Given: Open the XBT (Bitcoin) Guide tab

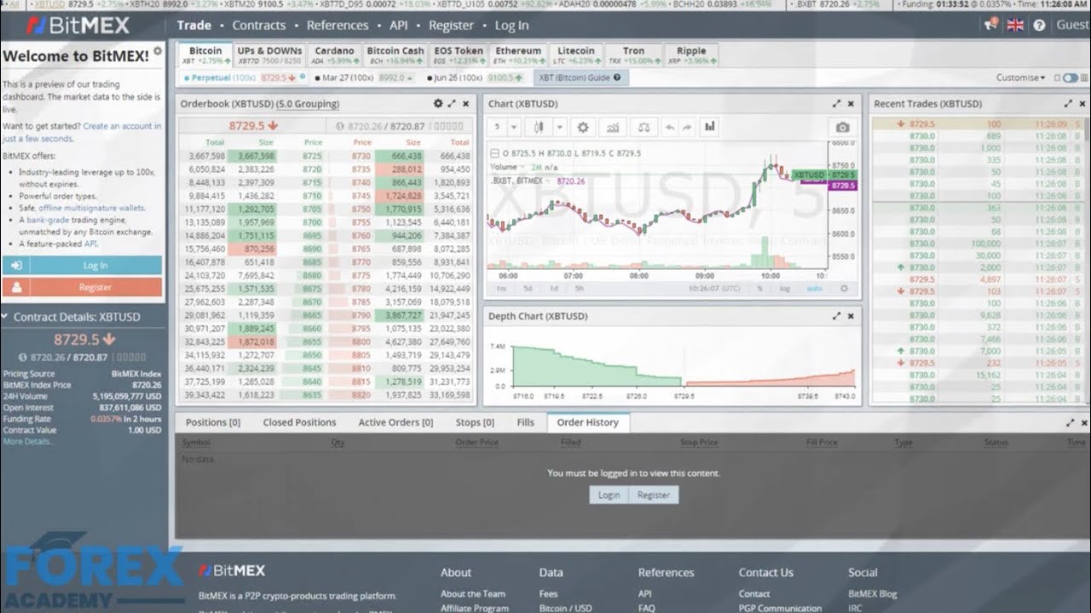Looking at the screenshot, I should [x=581, y=77].
